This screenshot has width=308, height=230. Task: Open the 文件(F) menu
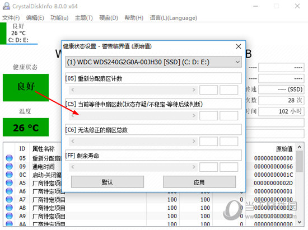[11, 18]
